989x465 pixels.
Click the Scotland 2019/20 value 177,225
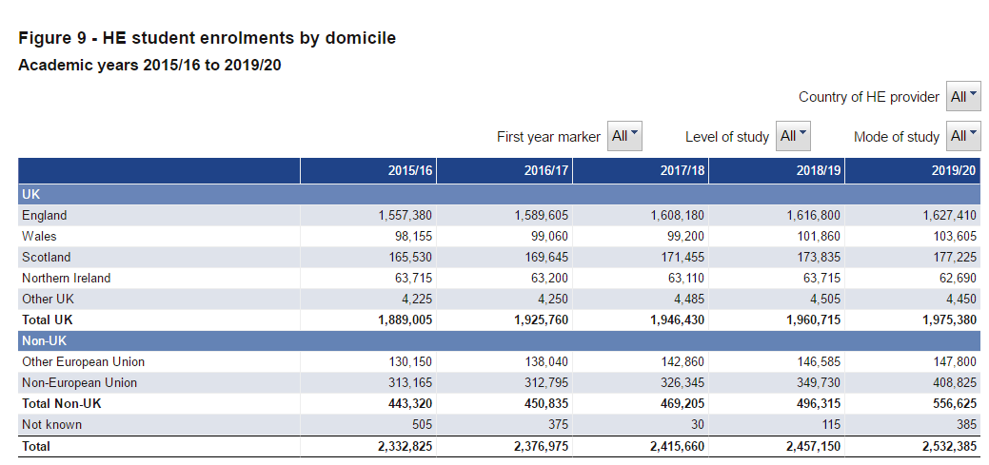pos(953,258)
